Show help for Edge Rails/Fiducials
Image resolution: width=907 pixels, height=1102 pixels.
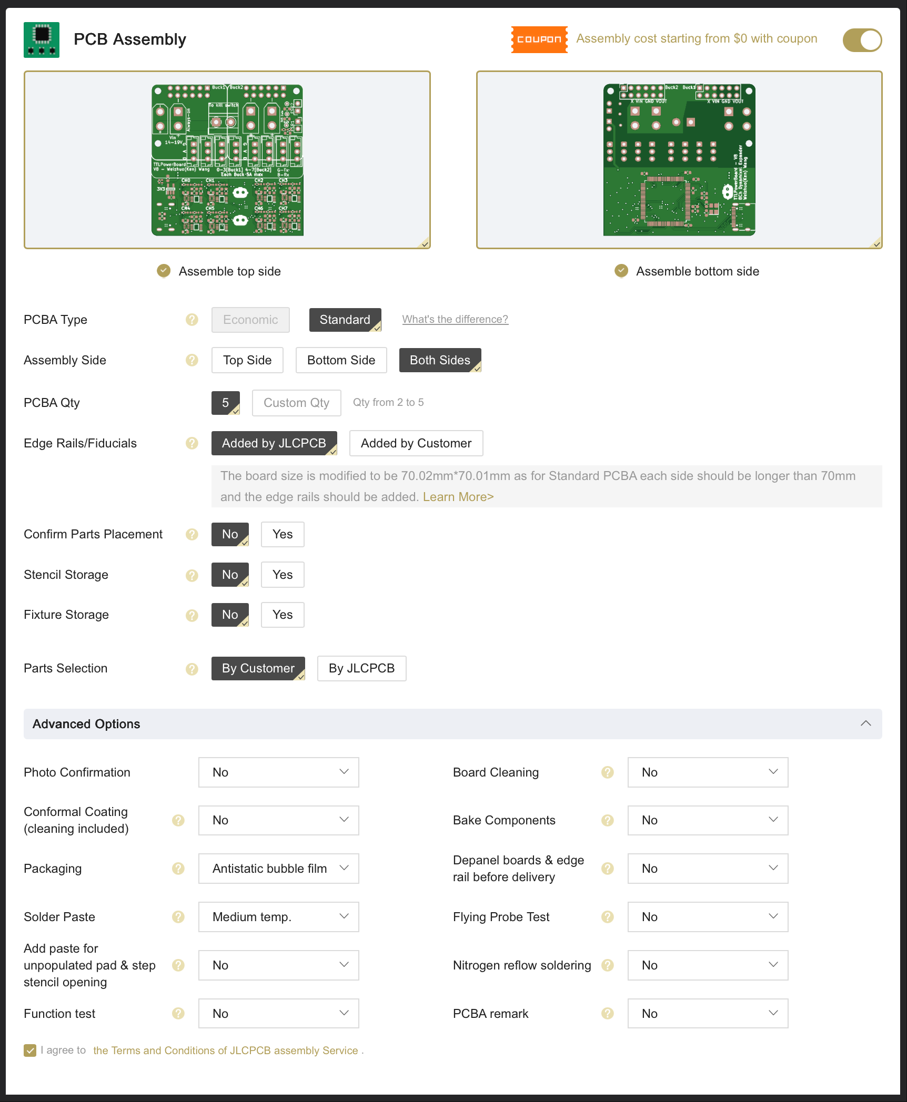192,443
